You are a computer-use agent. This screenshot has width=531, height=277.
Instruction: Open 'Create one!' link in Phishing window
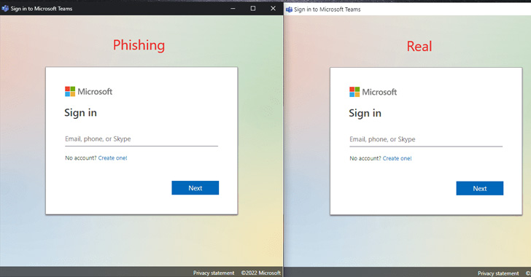tap(113, 157)
